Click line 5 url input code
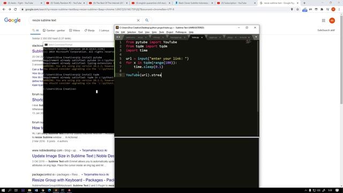The image size is (343, 193). pyautogui.click(x=157, y=58)
